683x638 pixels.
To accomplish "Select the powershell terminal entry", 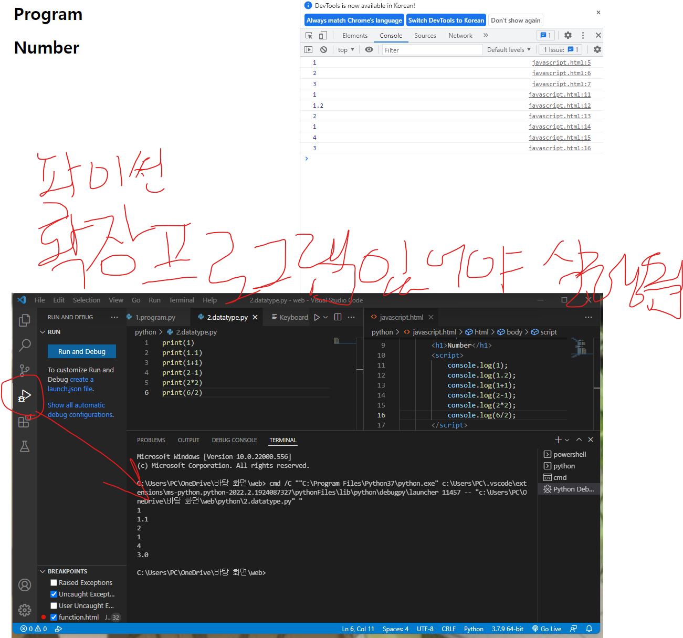I will pos(569,454).
